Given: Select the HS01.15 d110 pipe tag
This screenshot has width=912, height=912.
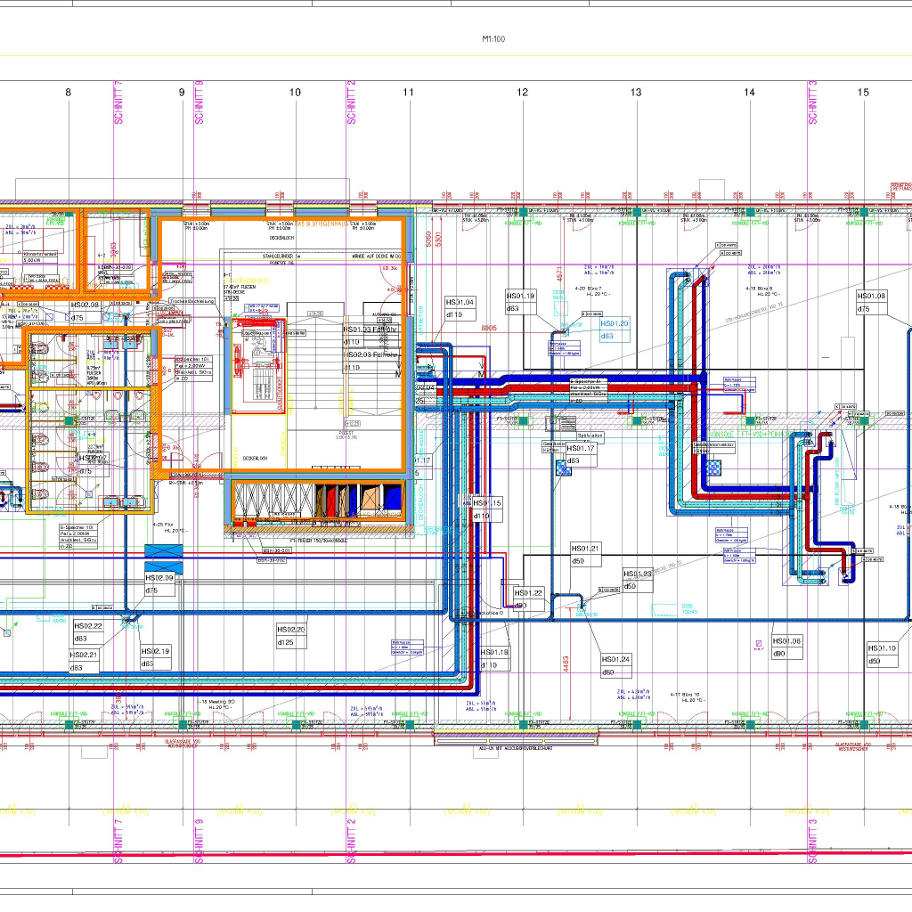Looking at the screenshot, I should (486, 509).
